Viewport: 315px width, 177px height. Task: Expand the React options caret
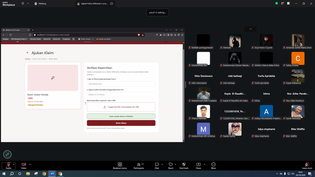point(175,164)
